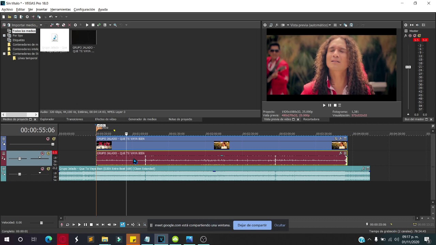Undo the last action
This screenshot has height=245, width=436.
[51, 17]
